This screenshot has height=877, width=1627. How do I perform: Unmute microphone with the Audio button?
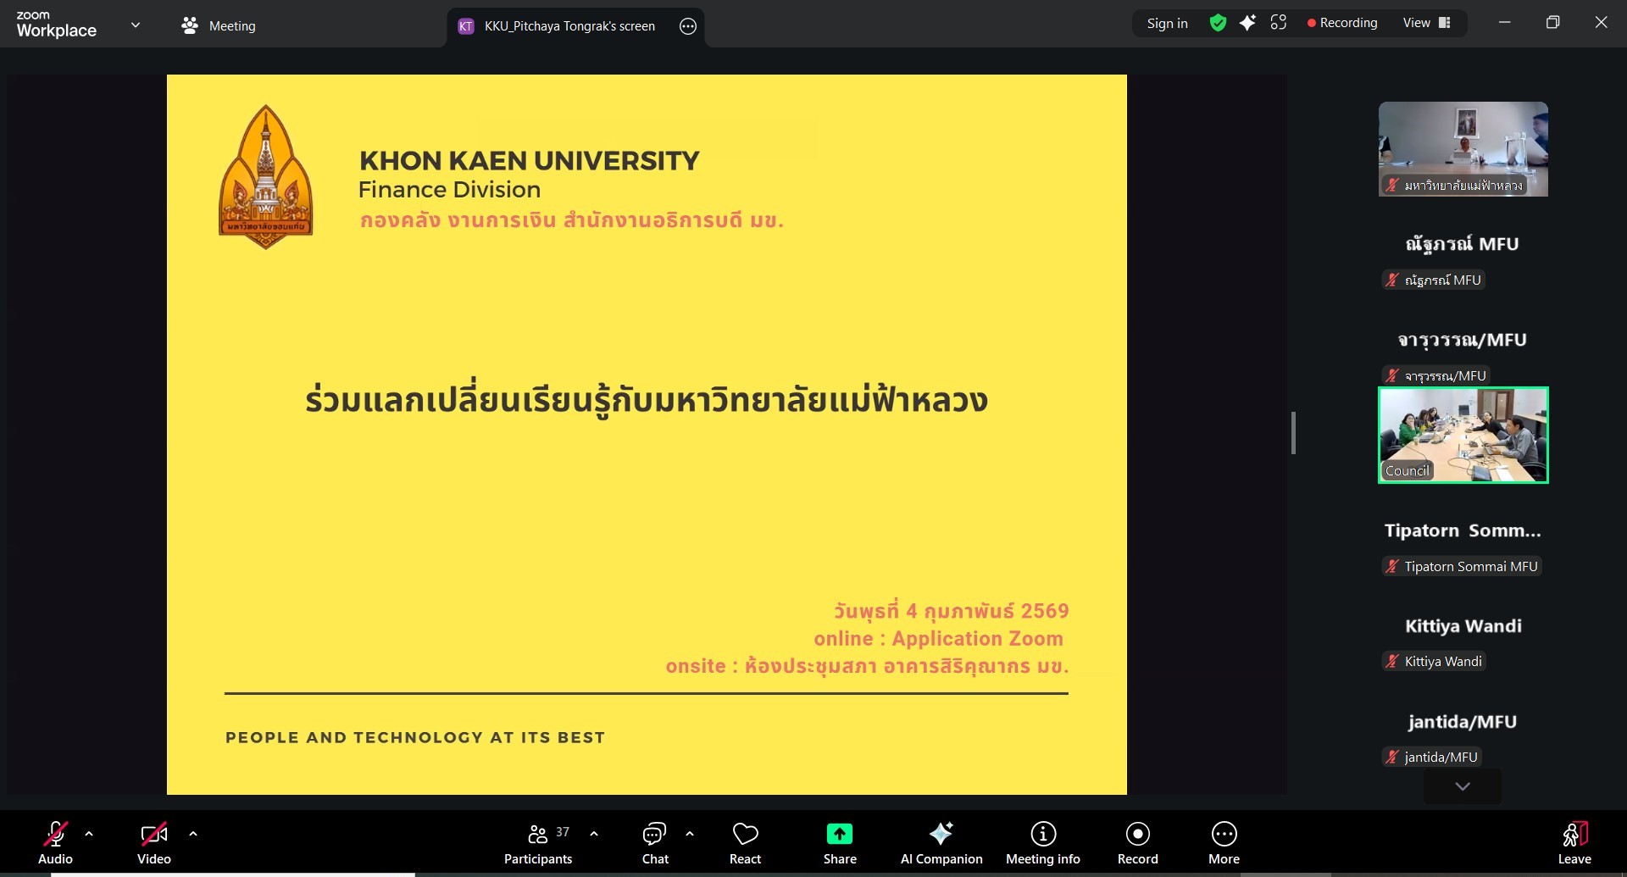click(x=55, y=843)
